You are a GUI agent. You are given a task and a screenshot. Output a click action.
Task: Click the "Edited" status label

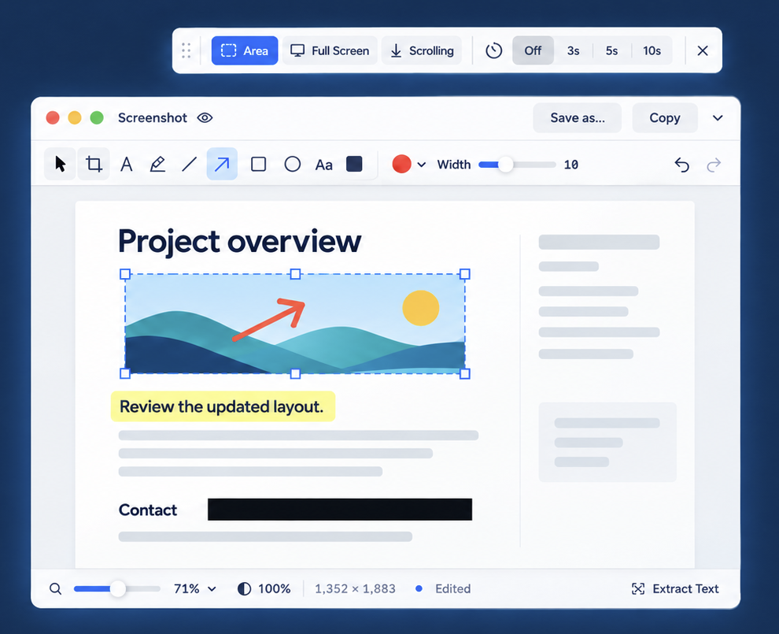coord(452,589)
